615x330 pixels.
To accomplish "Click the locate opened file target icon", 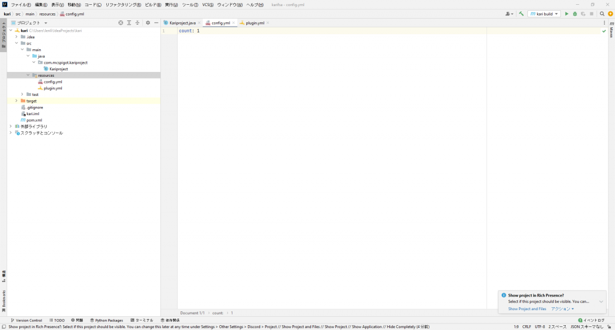I will pyautogui.click(x=120, y=23).
